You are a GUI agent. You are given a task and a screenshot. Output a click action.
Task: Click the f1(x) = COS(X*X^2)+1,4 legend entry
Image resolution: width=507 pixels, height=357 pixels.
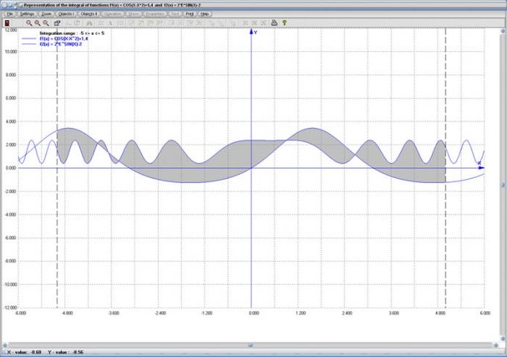63,39
